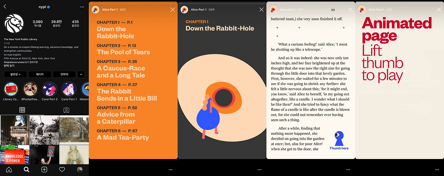
Task: View the 3,080 posts count
Action: (37, 24)
